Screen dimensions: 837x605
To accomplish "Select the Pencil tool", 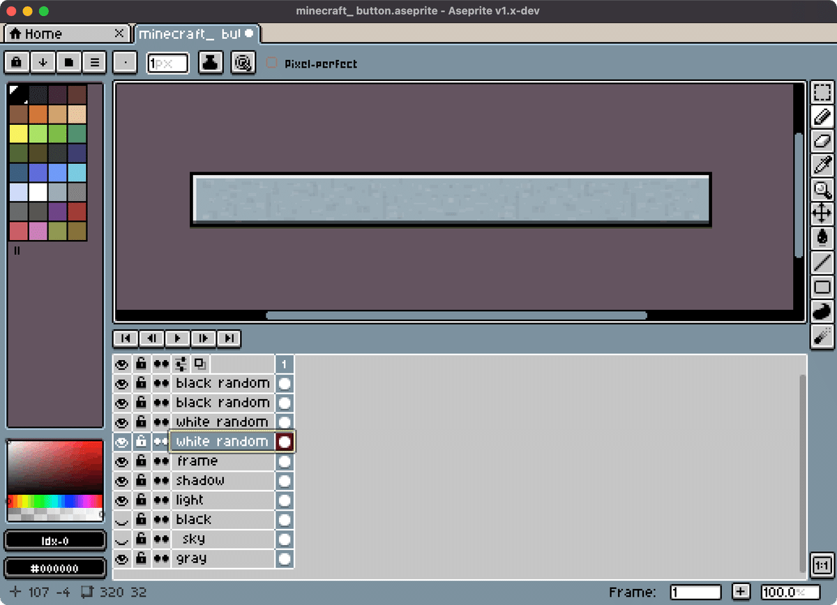I will [x=822, y=117].
